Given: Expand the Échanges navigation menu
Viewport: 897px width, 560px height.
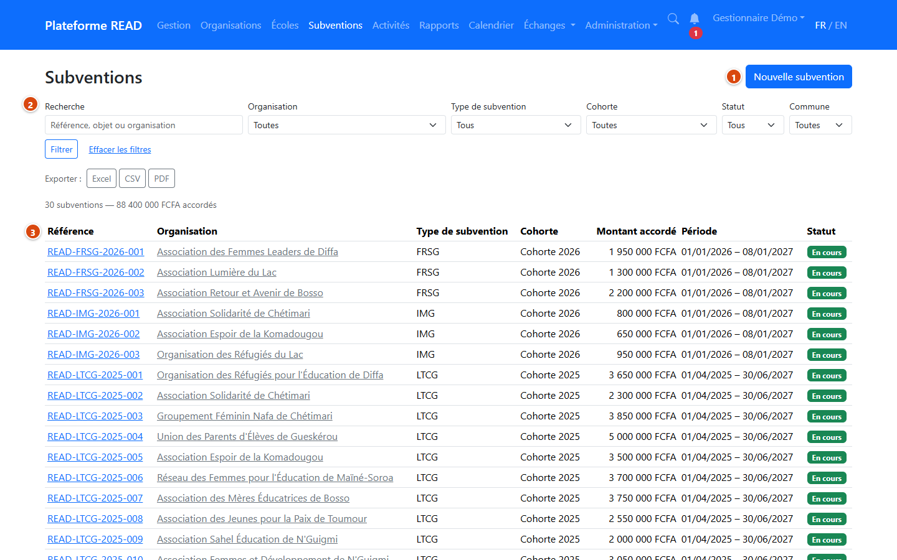Looking at the screenshot, I should (549, 25).
